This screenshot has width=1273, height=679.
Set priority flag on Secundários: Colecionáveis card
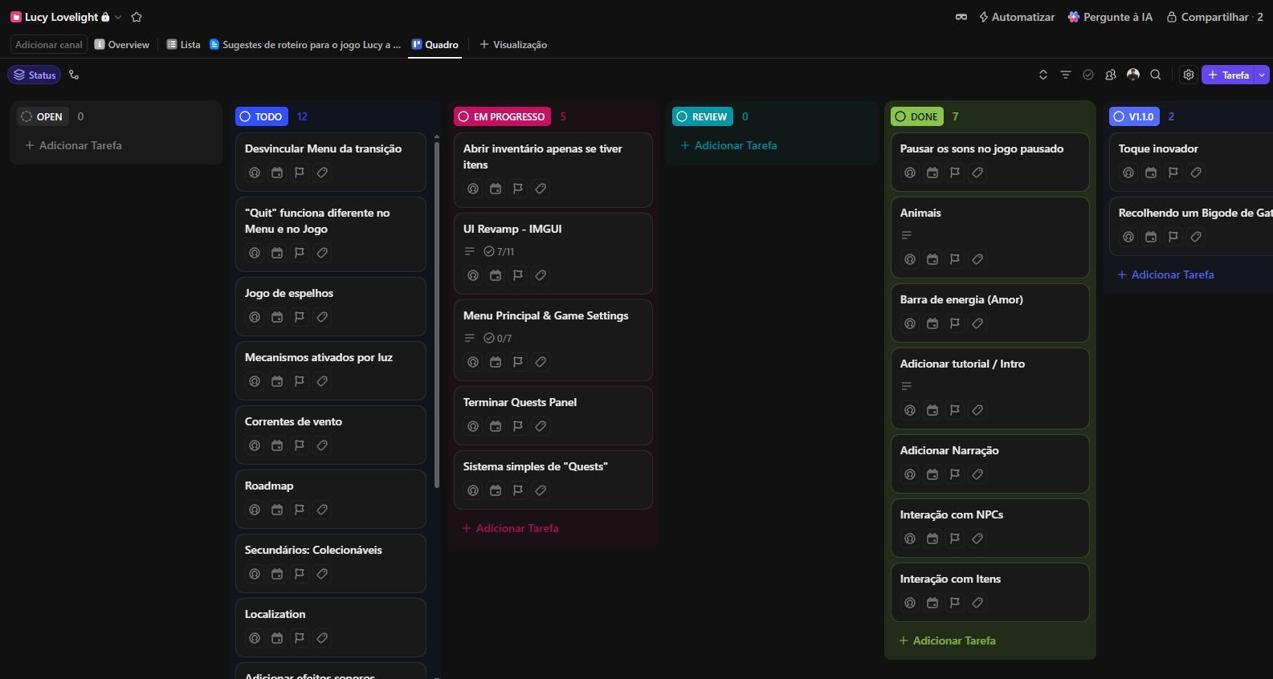click(x=300, y=574)
